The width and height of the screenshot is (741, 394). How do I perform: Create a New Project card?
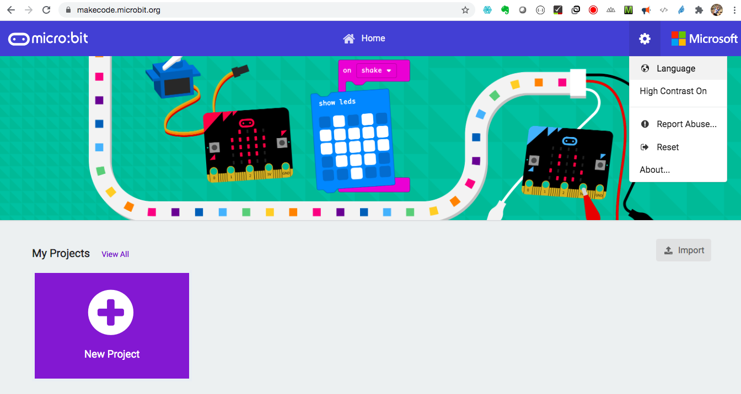point(112,326)
